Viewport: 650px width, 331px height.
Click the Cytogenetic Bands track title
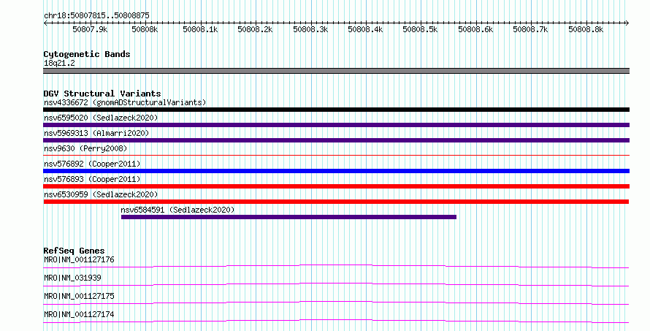(87, 54)
